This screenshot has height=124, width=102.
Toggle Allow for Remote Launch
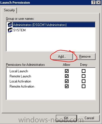(67, 76)
